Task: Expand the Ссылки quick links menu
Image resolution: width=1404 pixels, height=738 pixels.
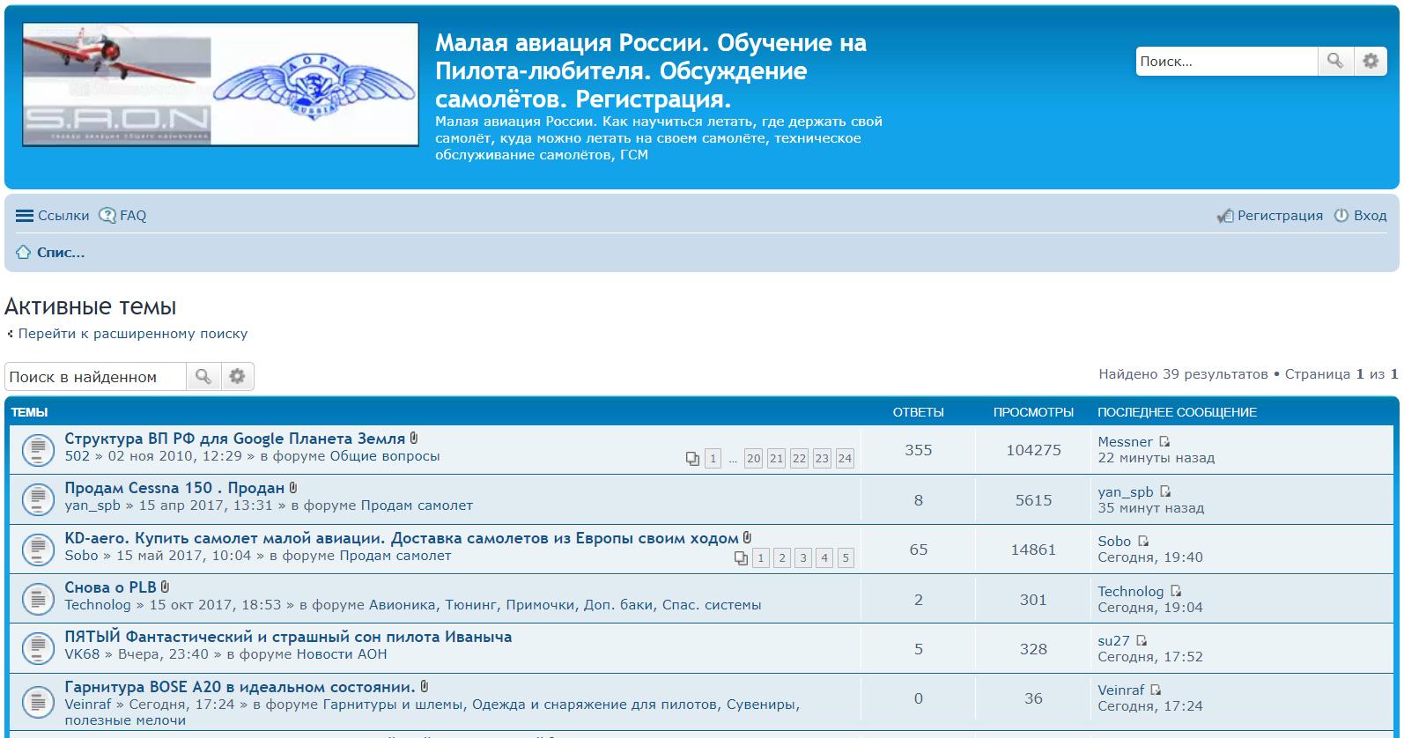Action: [53, 216]
